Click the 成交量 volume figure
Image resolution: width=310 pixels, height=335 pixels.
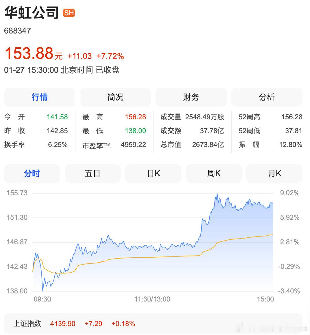(206, 117)
